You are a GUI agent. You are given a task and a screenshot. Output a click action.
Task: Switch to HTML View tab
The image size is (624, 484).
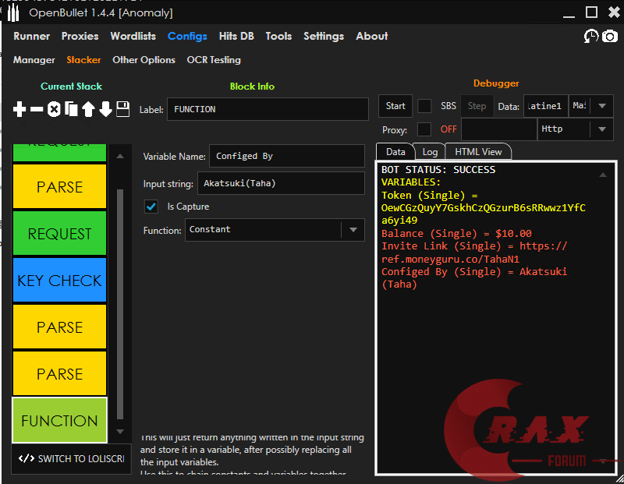pos(478,152)
